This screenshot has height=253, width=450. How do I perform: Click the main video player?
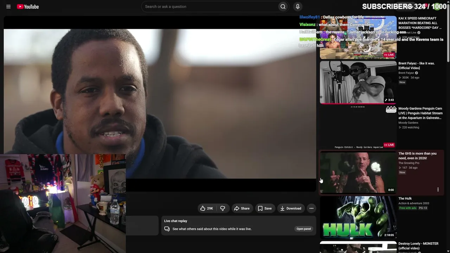(x=160, y=104)
